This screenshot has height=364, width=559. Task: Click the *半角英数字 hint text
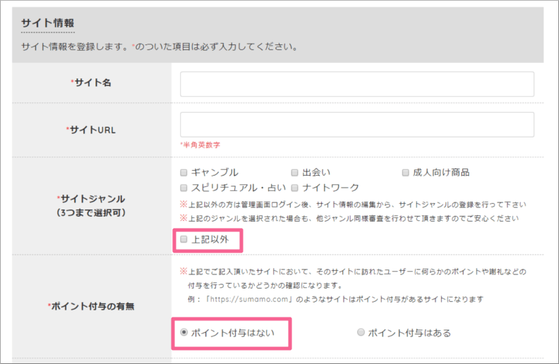point(200,145)
